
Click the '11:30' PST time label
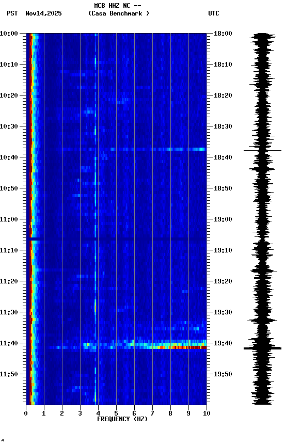tap(9, 313)
